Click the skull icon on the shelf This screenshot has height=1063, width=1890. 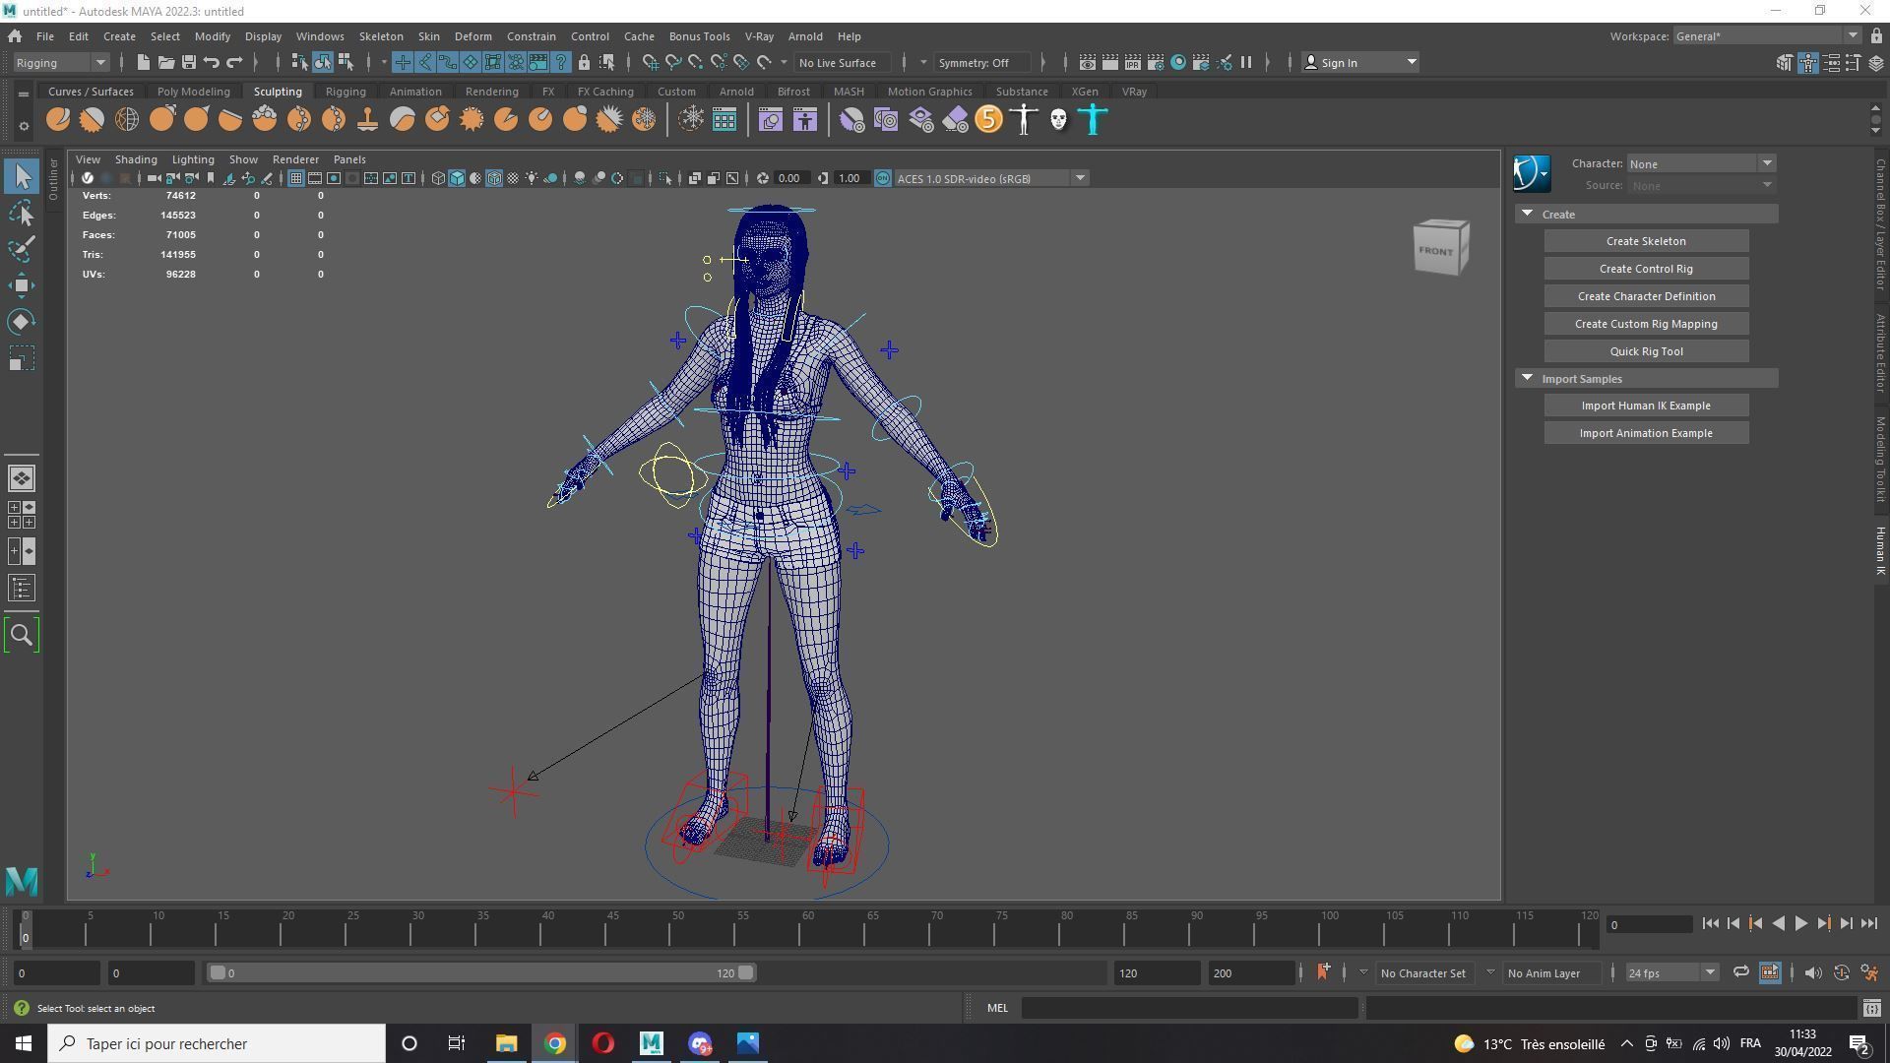(1058, 120)
